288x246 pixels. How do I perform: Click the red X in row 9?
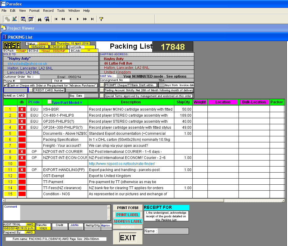(22, 158)
